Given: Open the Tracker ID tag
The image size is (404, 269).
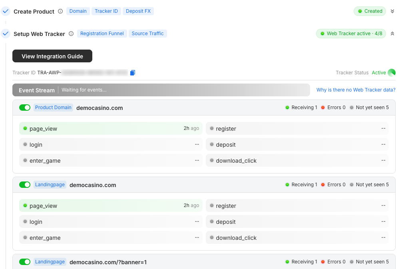Looking at the screenshot, I should click(x=106, y=11).
